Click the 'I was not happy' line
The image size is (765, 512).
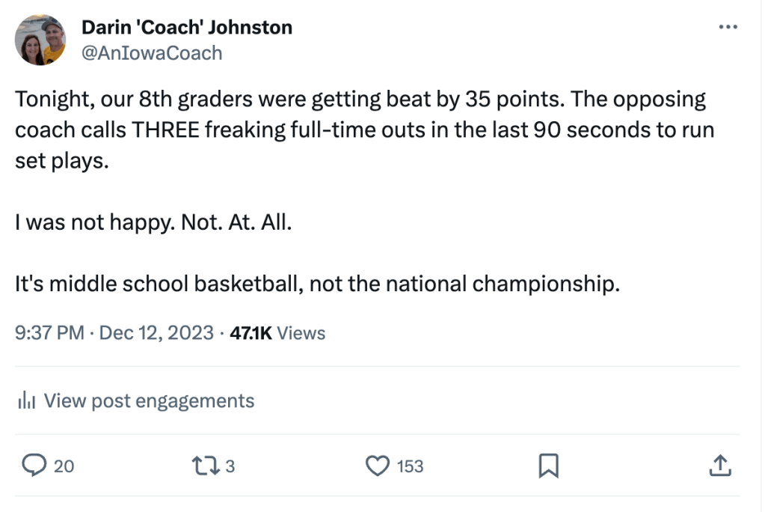point(153,223)
